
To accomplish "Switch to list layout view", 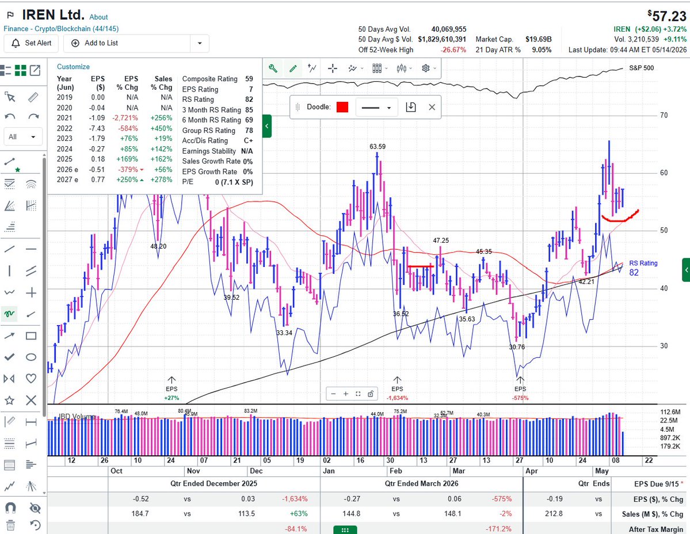I will coord(5,70).
